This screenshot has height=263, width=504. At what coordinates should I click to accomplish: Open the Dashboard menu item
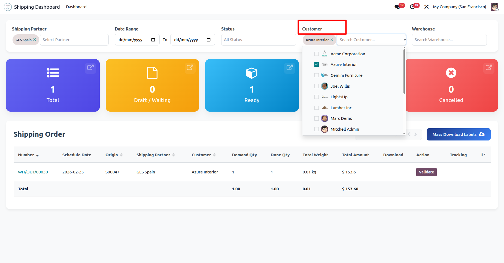pos(76,7)
